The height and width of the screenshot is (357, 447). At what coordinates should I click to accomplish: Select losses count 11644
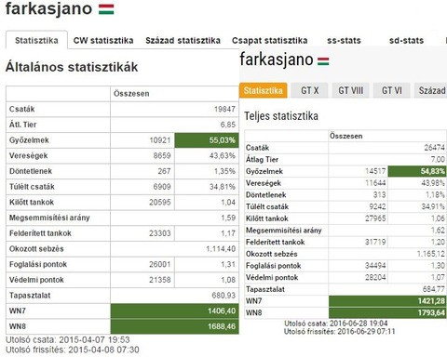click(375, 183)
